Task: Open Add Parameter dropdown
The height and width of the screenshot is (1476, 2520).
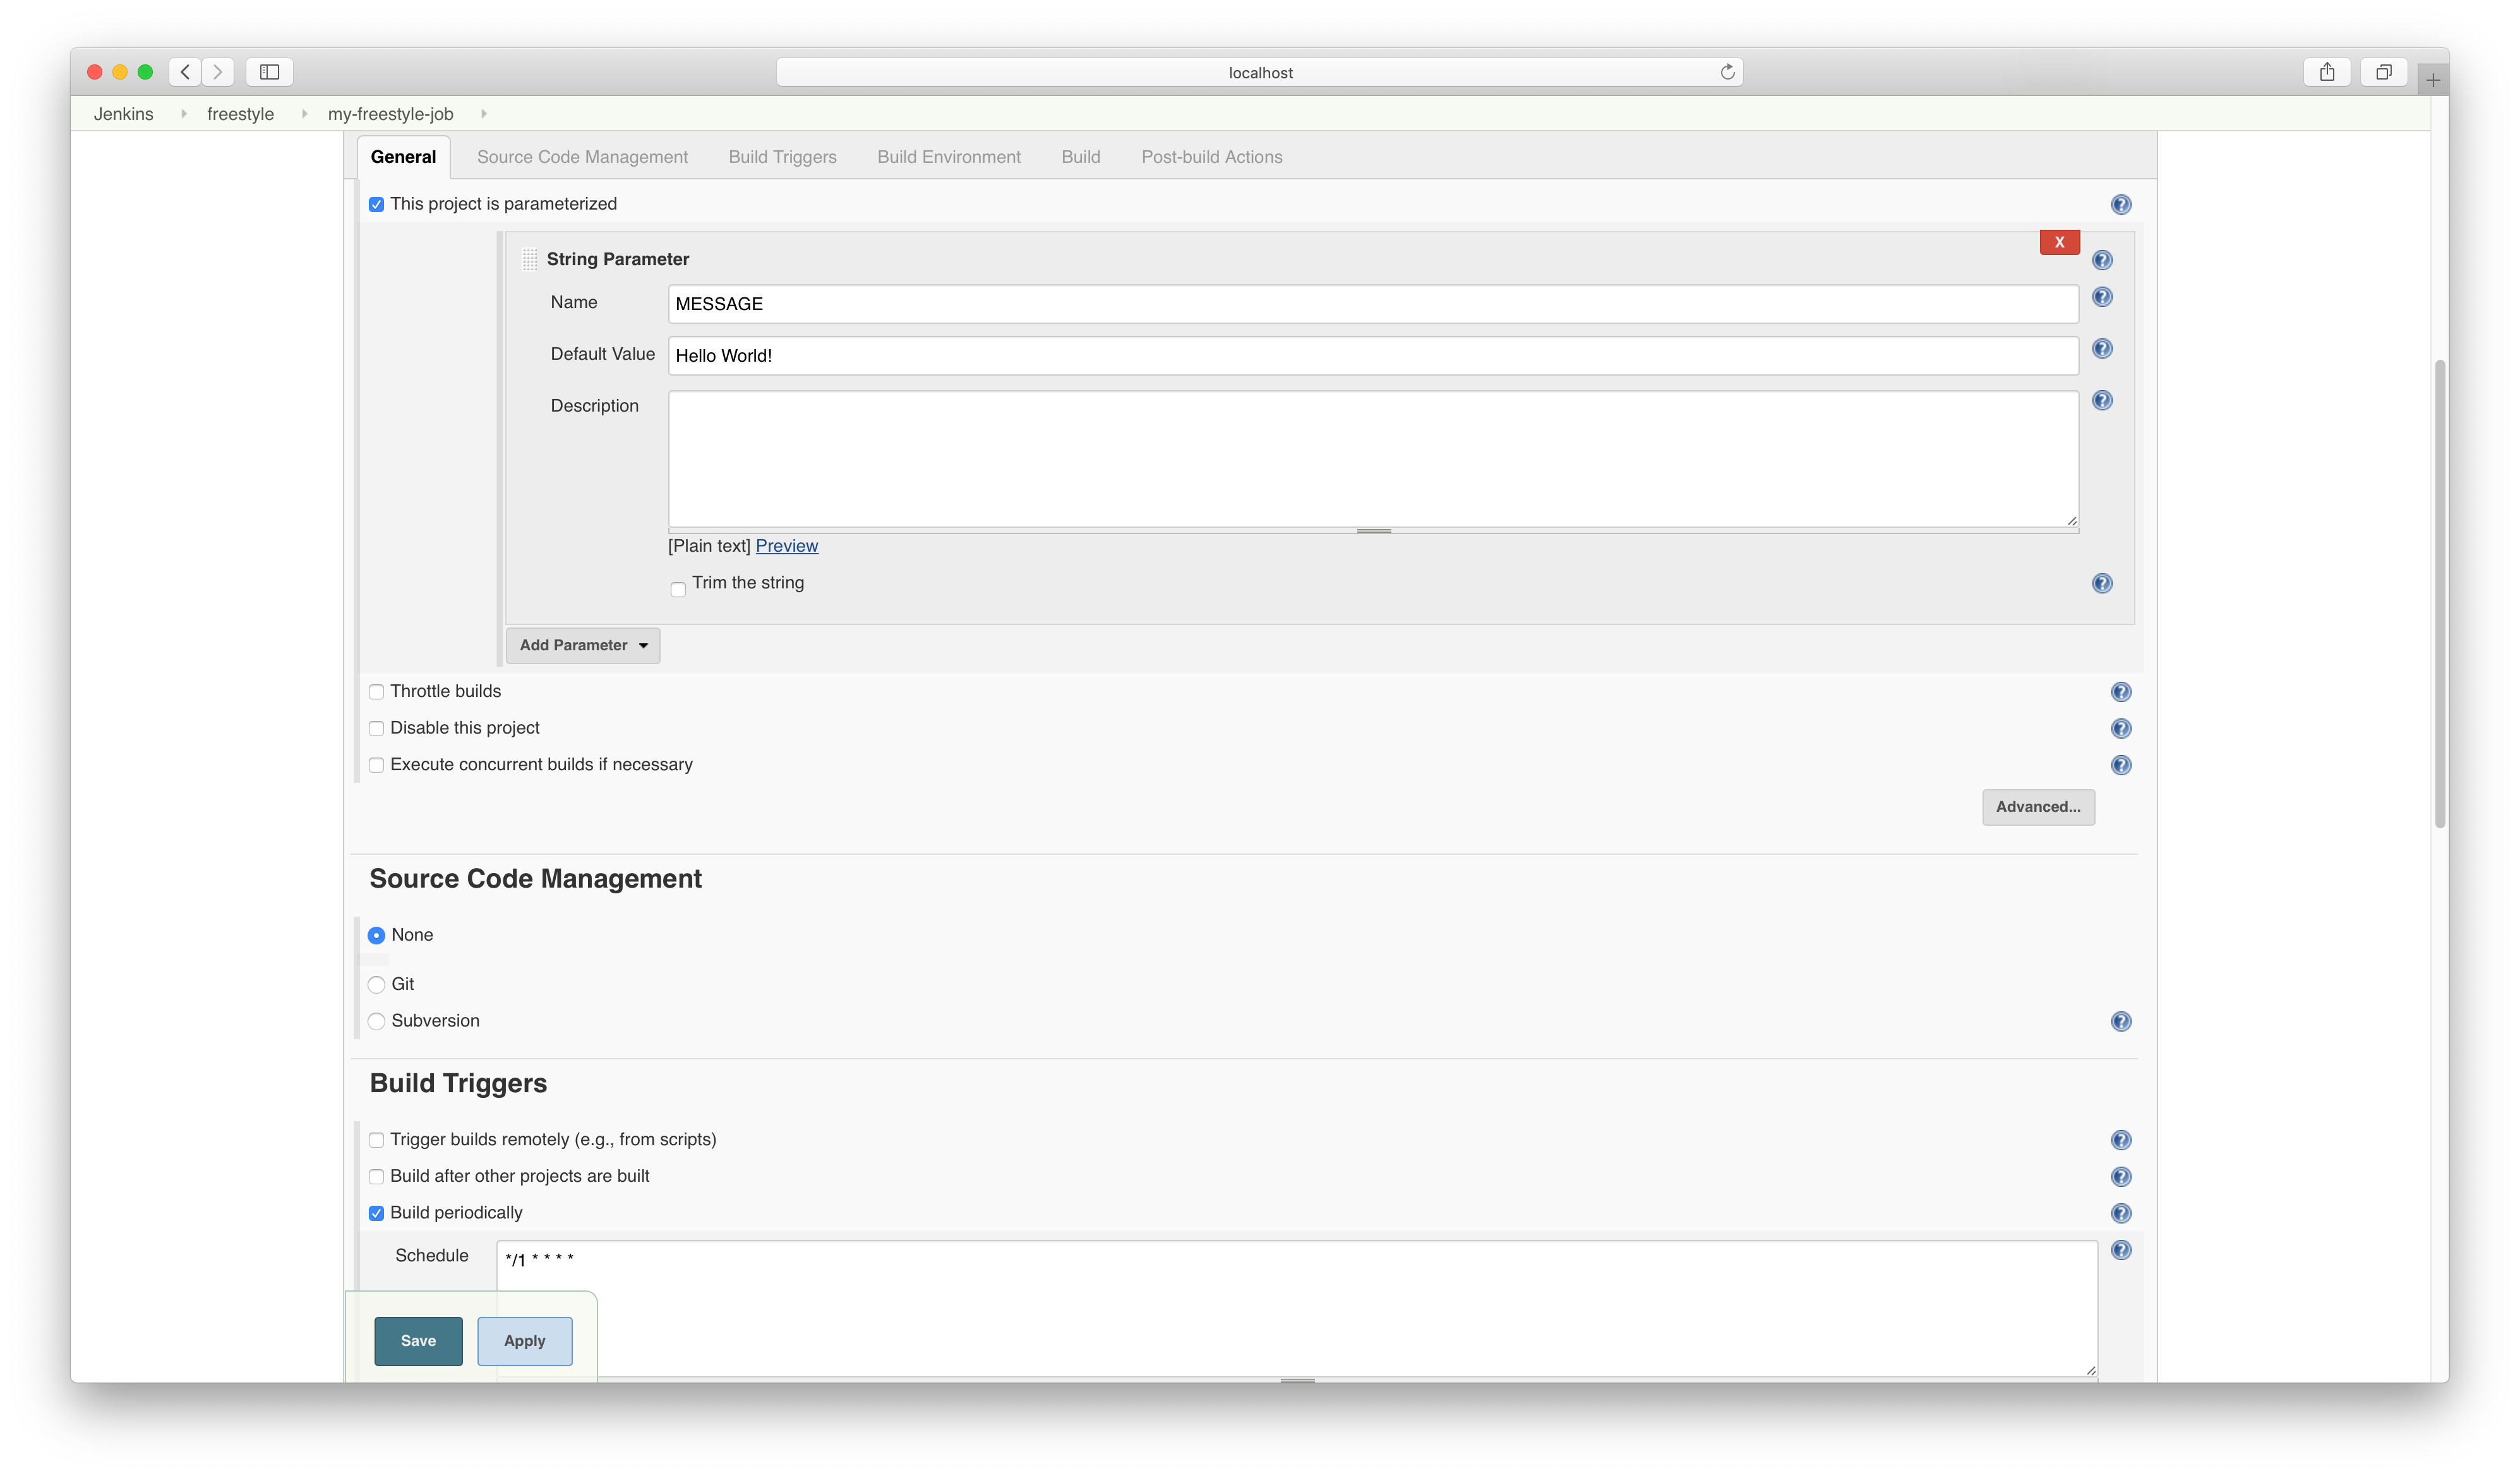Action: click(582, 646)
